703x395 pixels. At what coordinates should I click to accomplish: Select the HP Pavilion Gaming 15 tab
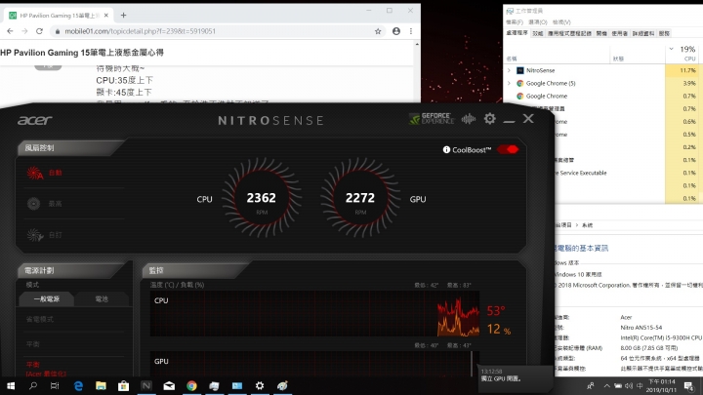pos(59,16)
